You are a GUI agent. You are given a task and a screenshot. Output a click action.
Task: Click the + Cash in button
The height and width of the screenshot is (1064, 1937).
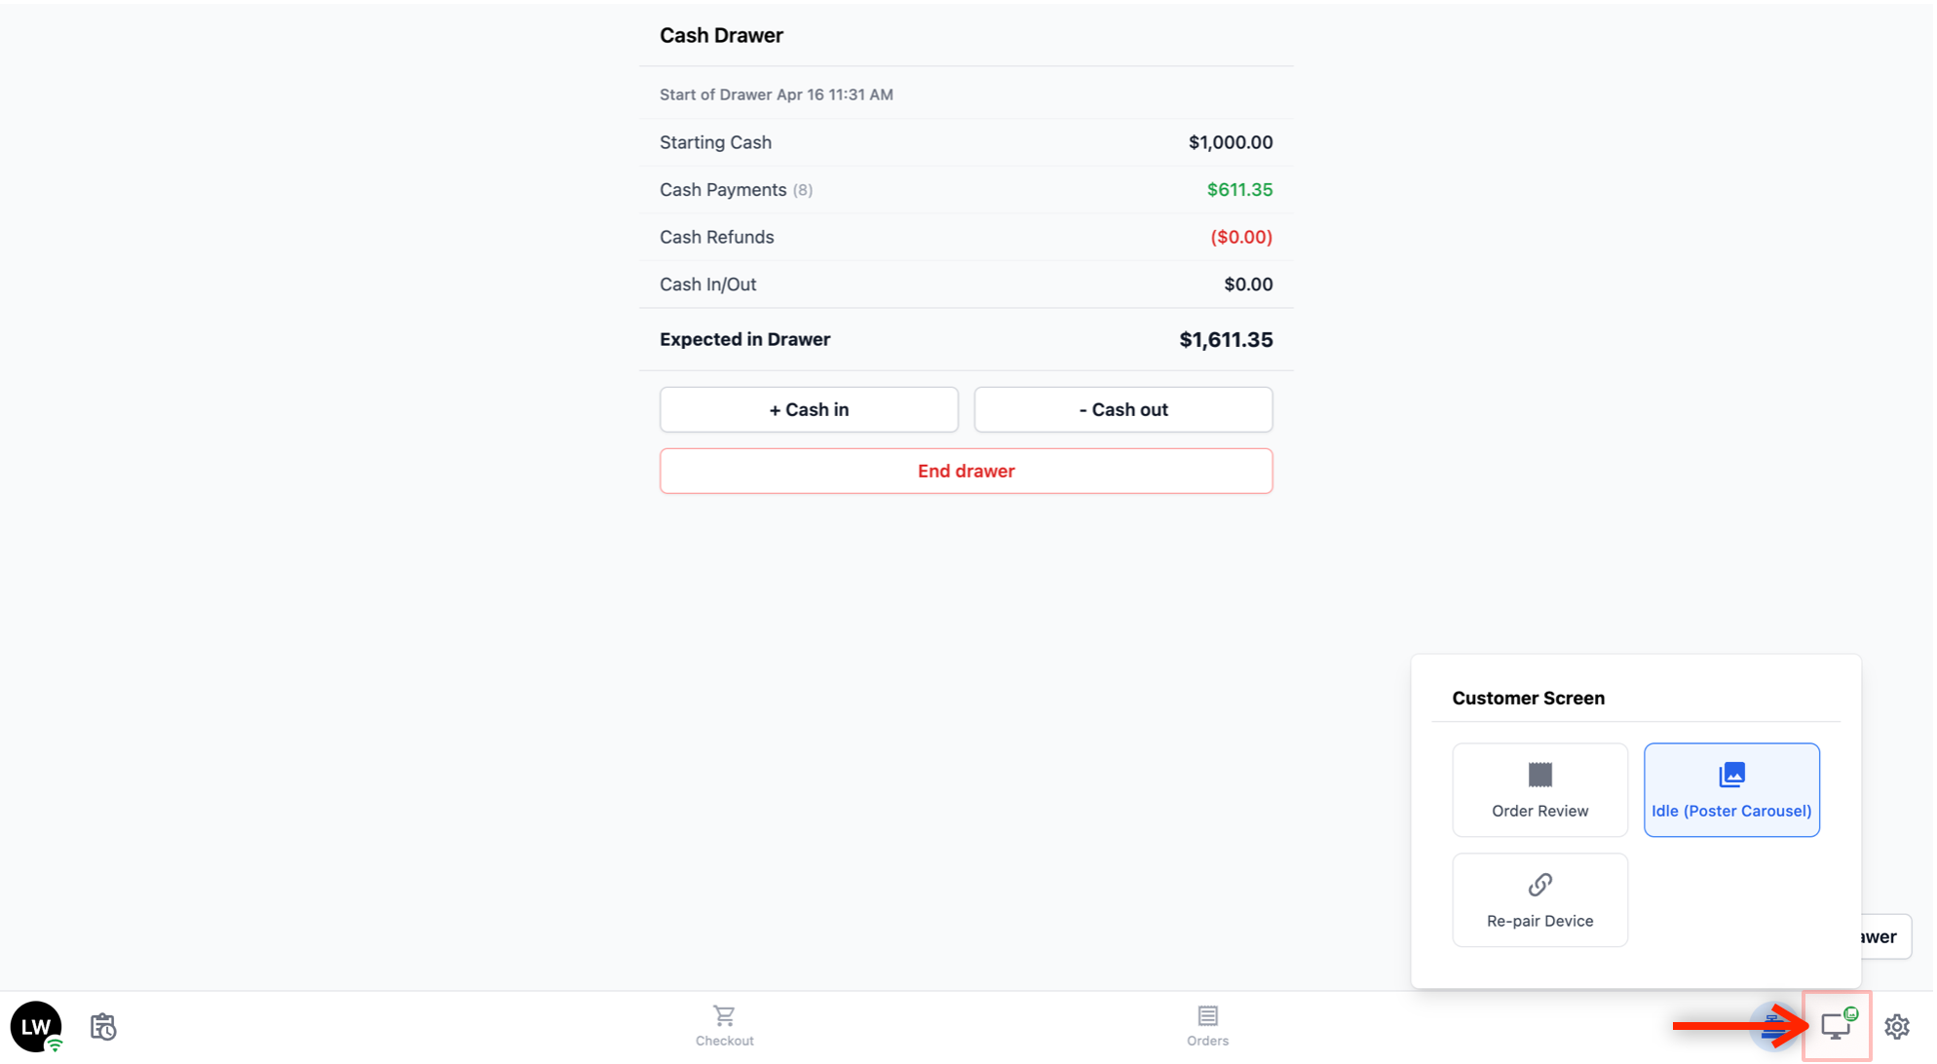(x=809, y=409)
